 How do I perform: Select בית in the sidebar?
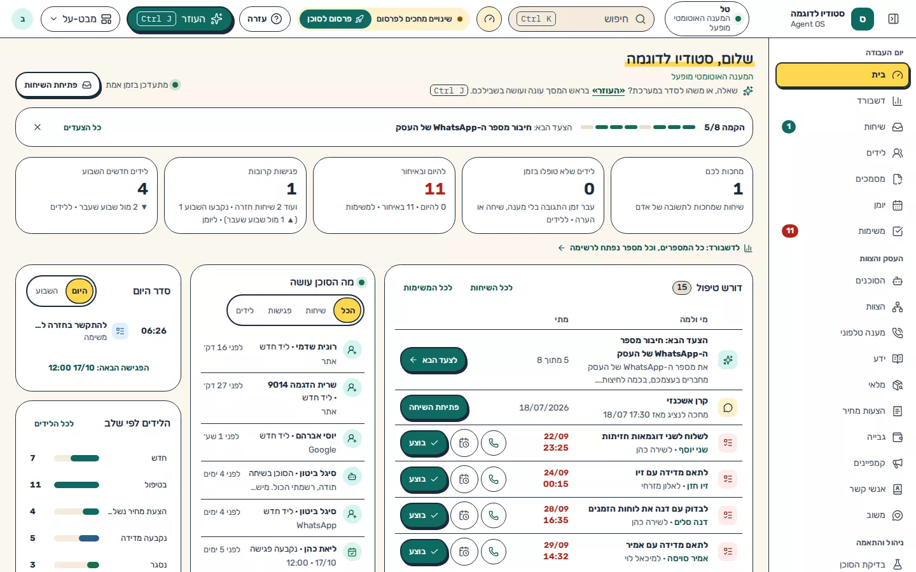842,75
